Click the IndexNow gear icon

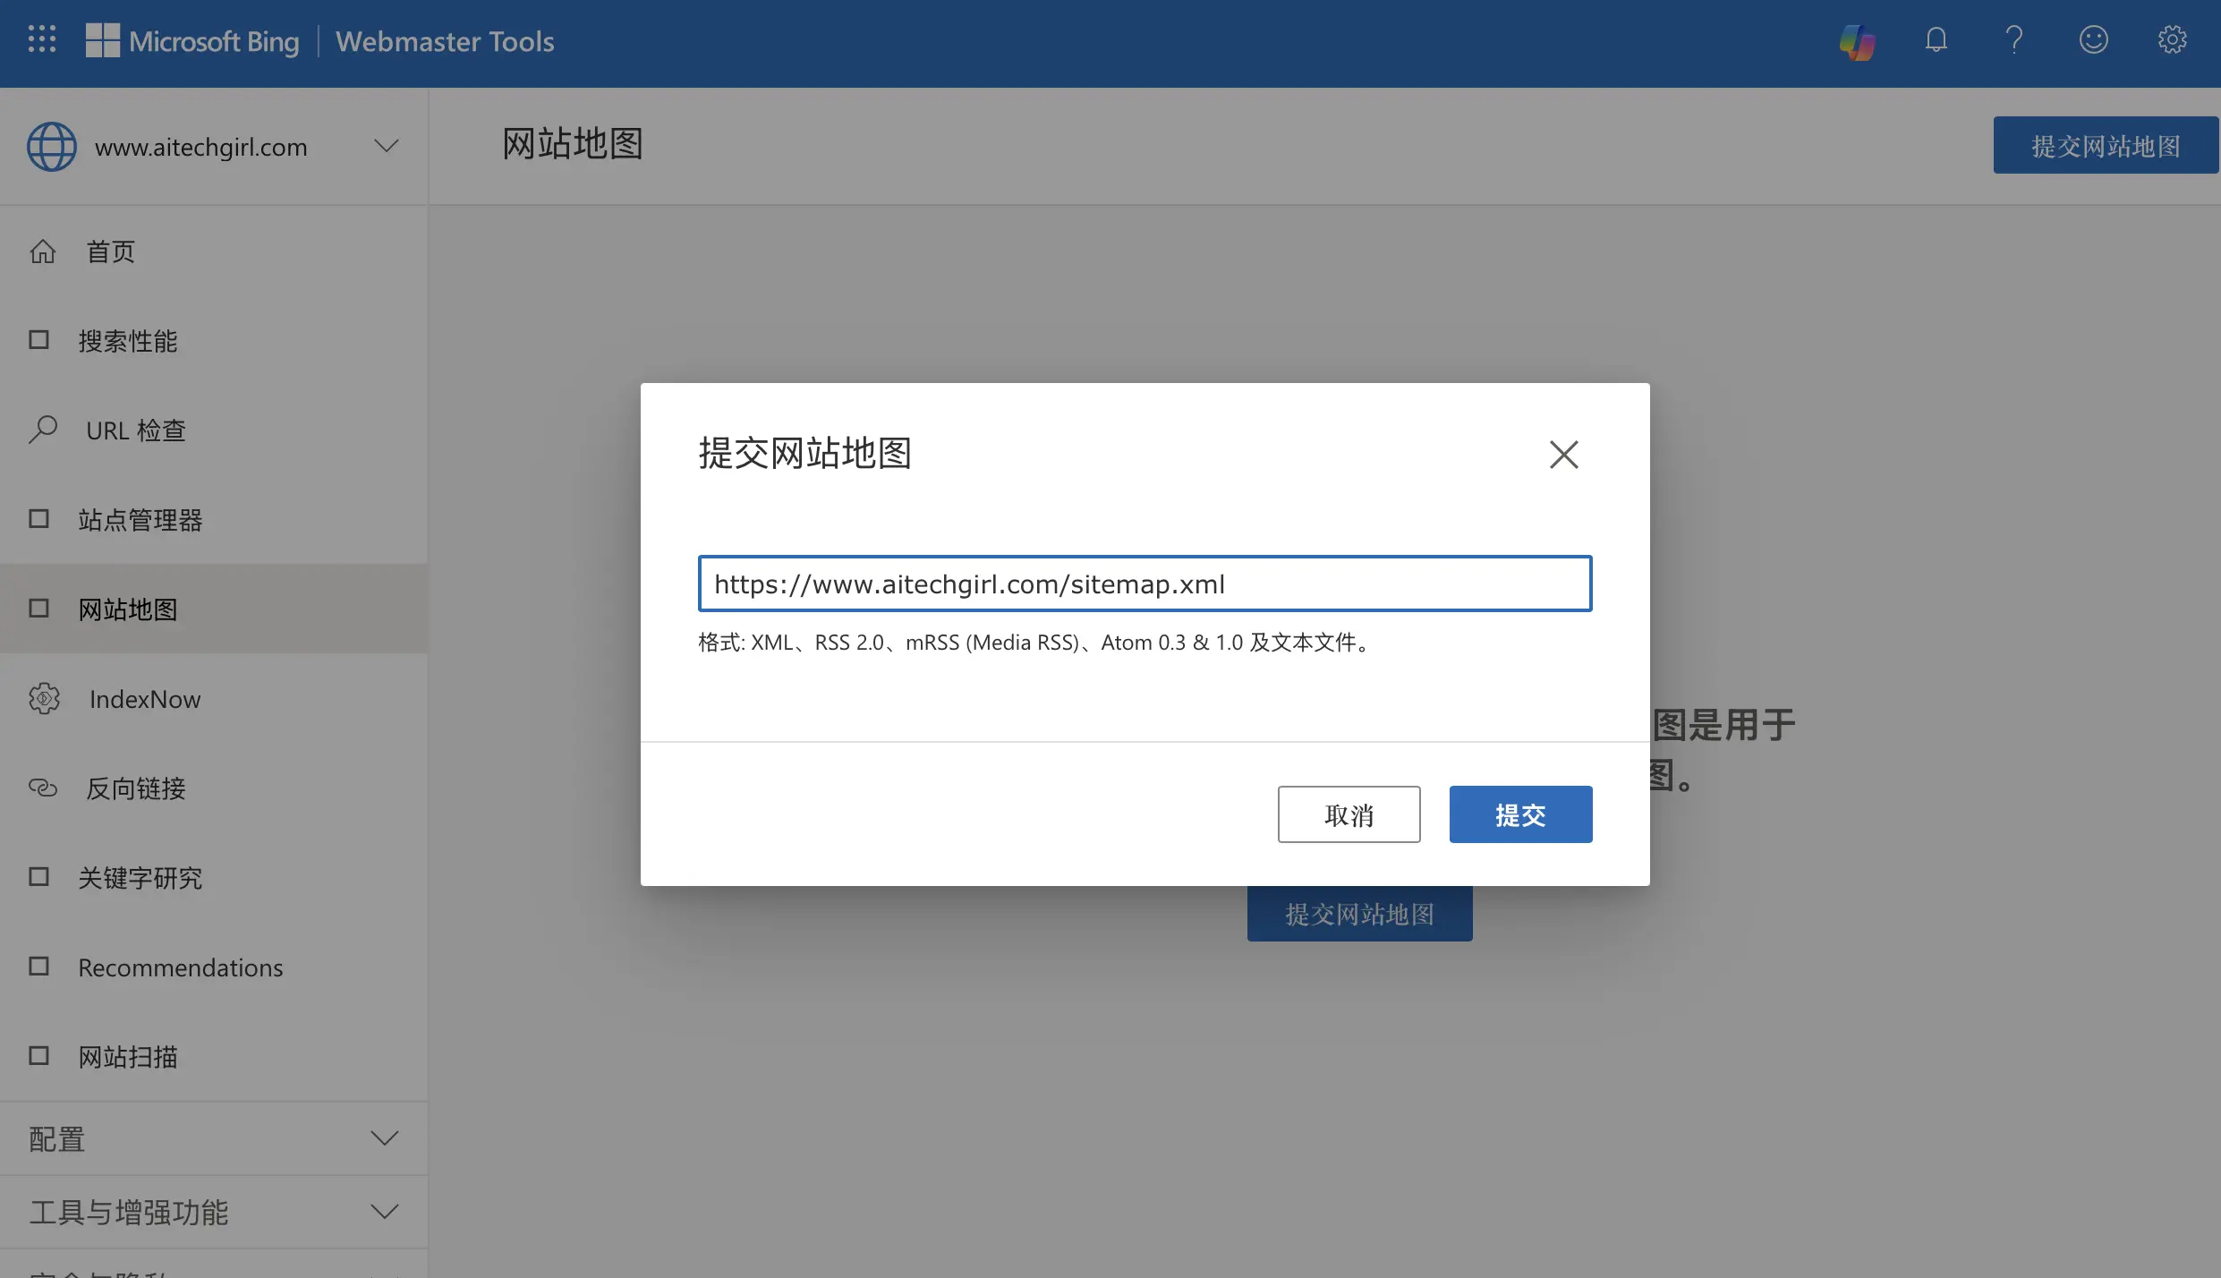coord(44,699)
